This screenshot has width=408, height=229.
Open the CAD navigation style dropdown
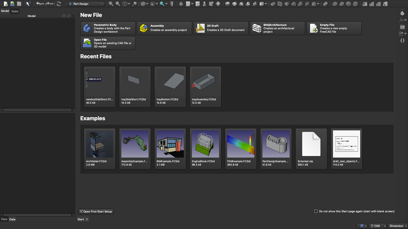point(378,226)
